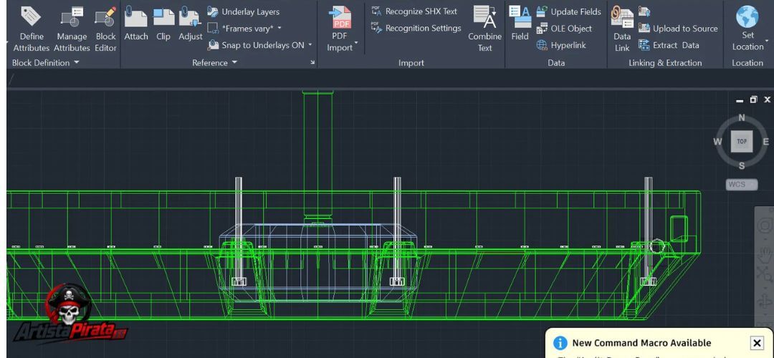The image size is (774, 358).
Task: Start Extract Data wizard
Action: [x=669, y=45]
